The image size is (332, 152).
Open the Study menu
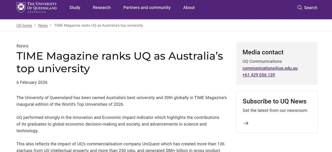(x=75, y=8)
